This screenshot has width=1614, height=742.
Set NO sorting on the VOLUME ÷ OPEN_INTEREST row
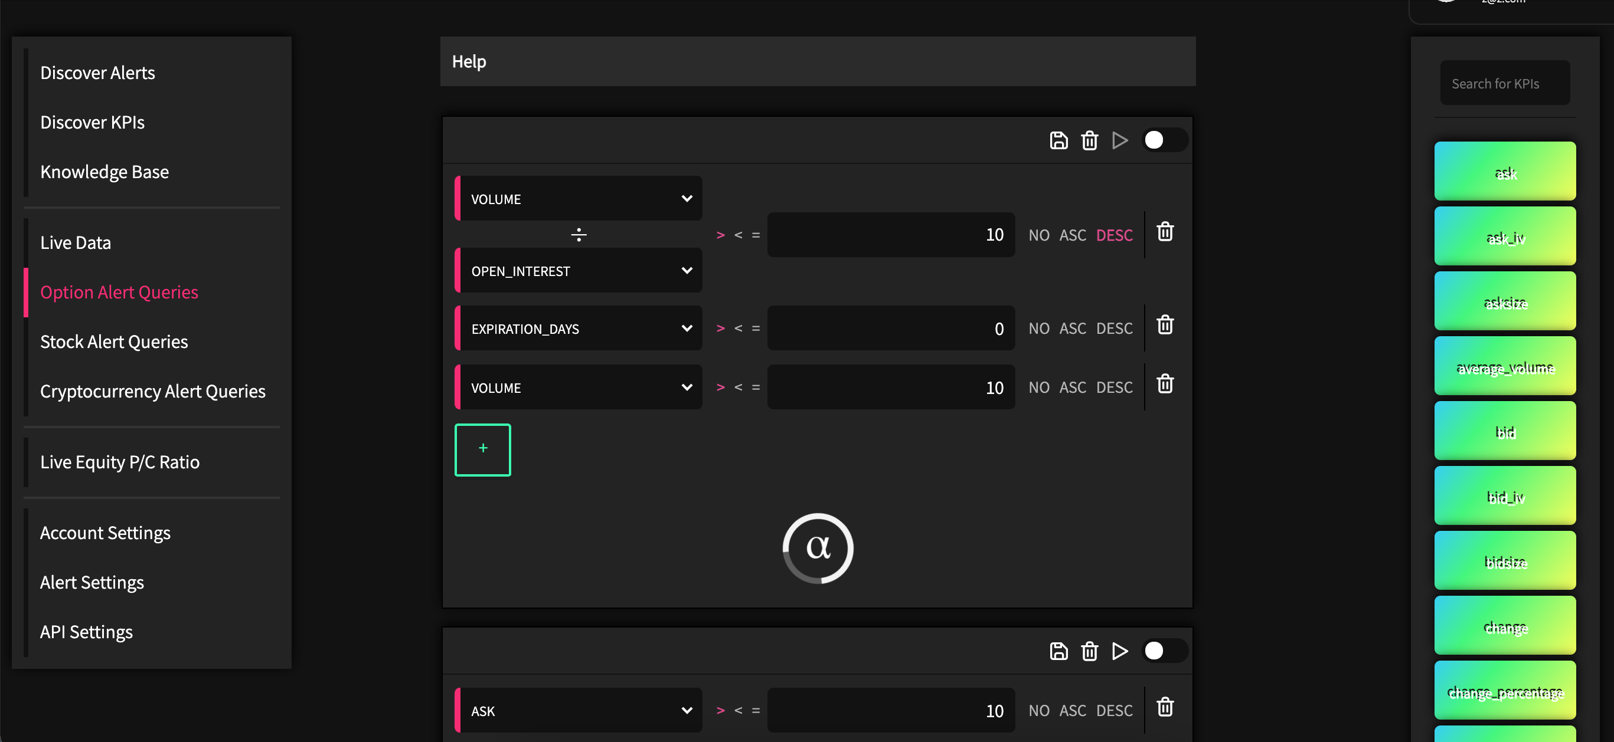(x=1039, y=235)
